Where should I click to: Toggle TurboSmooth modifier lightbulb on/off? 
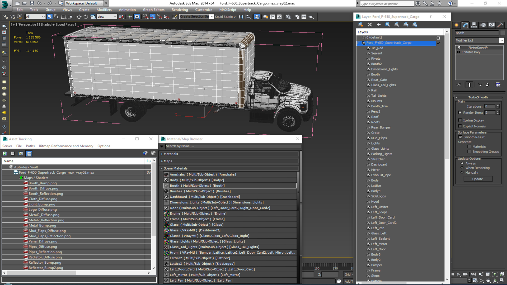click(459, 47)
